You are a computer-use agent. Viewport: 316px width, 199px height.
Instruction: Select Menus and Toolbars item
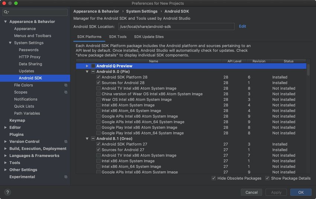click(33, 36)
